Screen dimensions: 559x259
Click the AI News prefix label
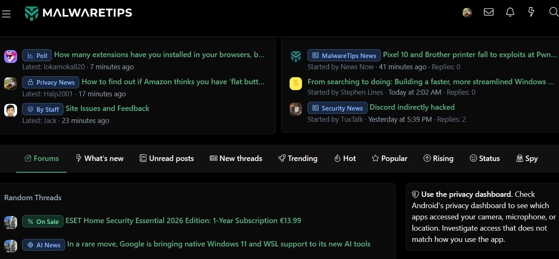[43, 245]
